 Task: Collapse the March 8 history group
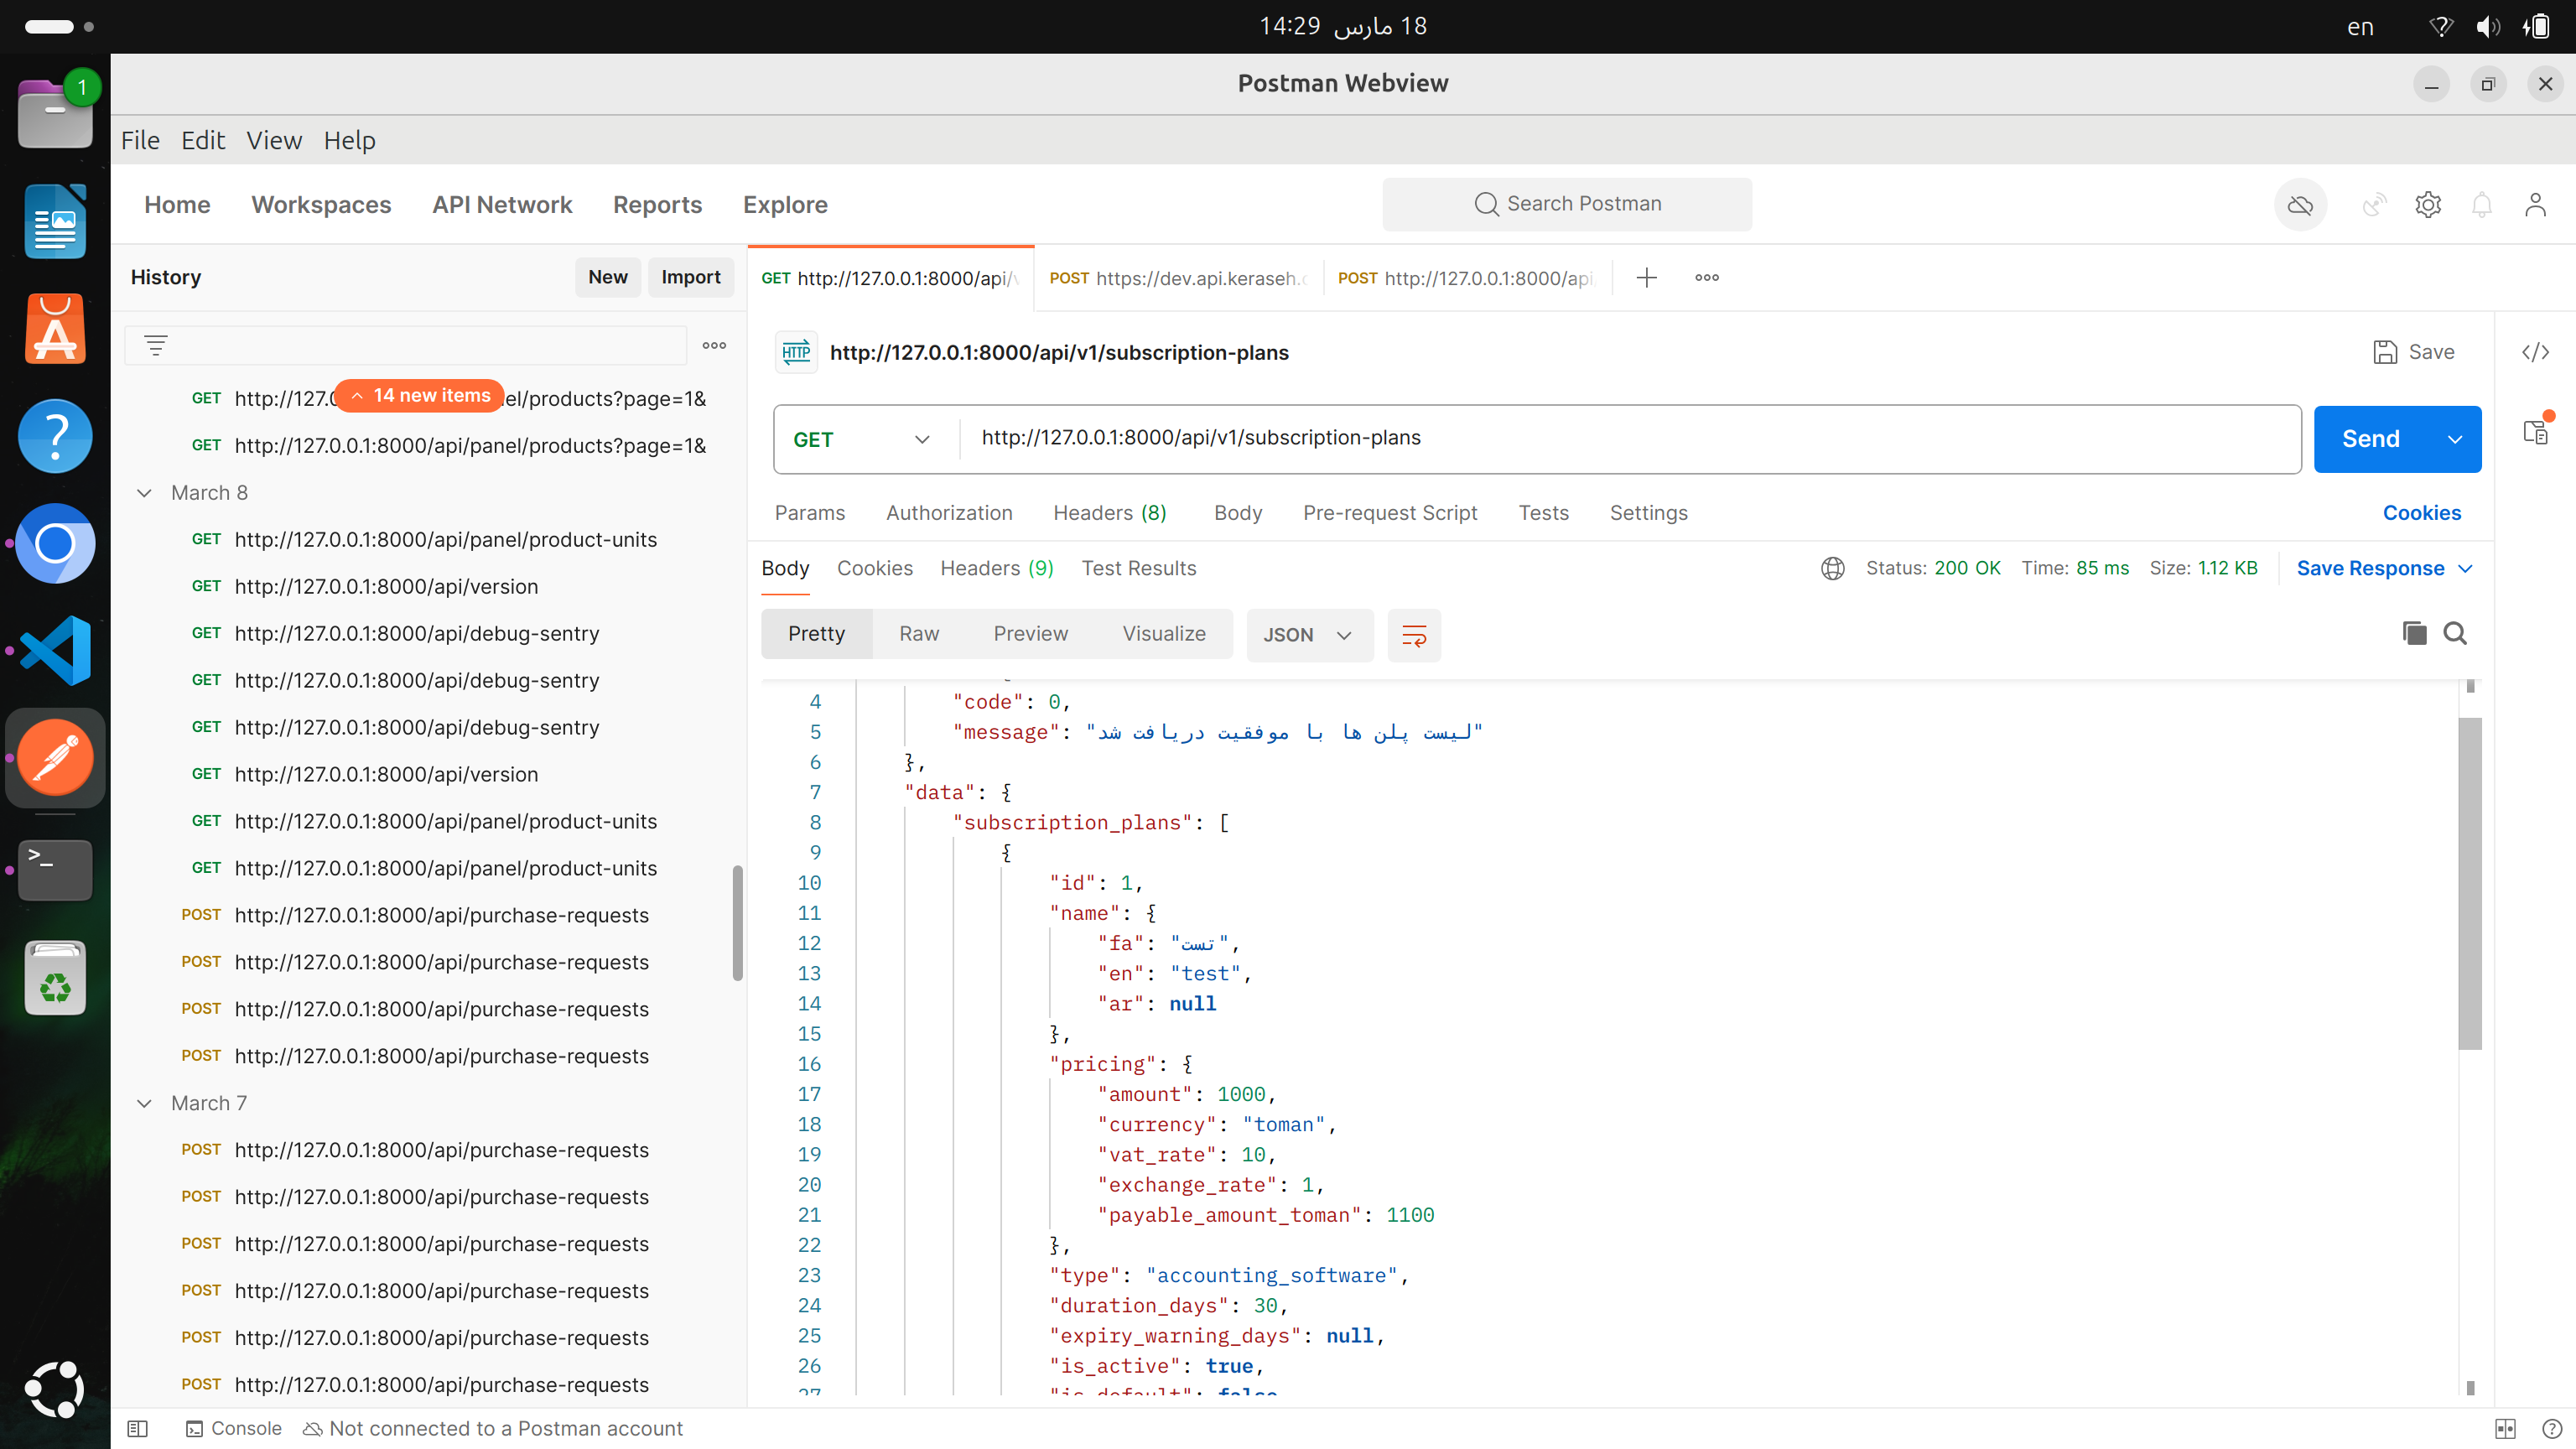click(x=144, y=493)
